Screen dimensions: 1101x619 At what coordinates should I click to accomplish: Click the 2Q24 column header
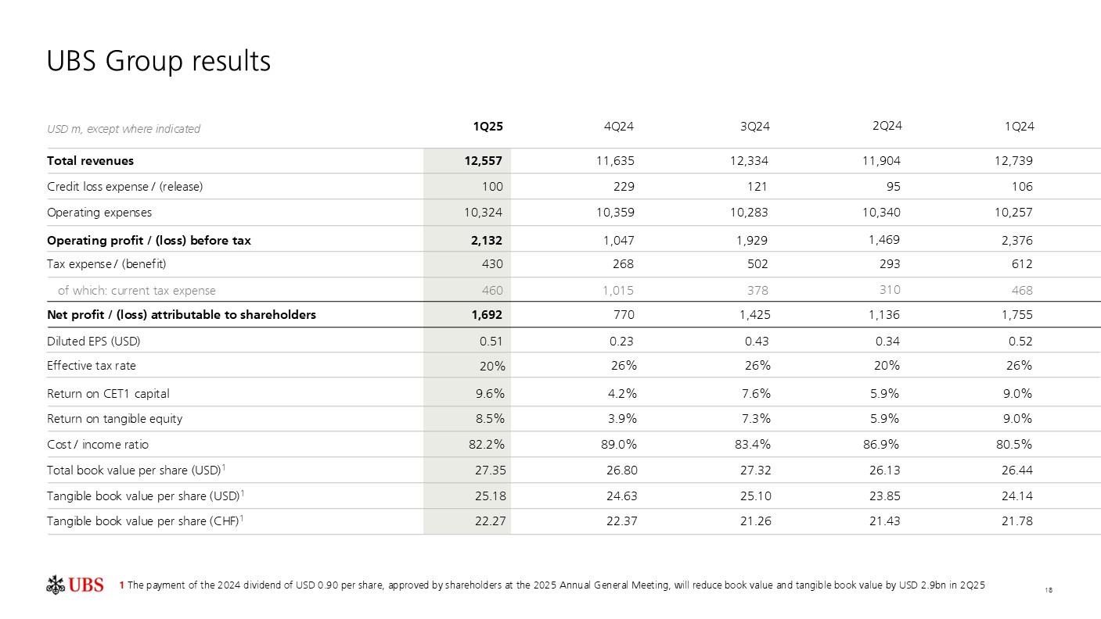[x=887, y=126]
